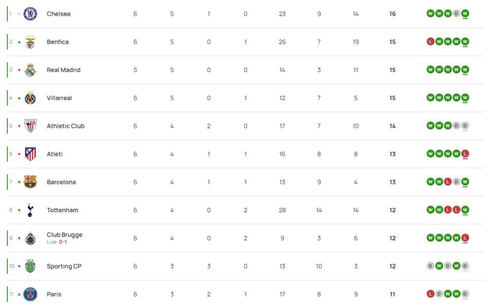
Task: Click Atleti's underlined latest loss badge
Action: pyautogui.click(x=465, y=154)
